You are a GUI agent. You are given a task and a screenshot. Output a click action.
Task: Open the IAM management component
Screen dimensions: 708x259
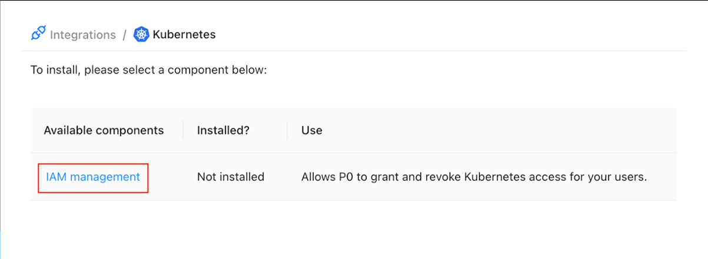coord(93,177)
